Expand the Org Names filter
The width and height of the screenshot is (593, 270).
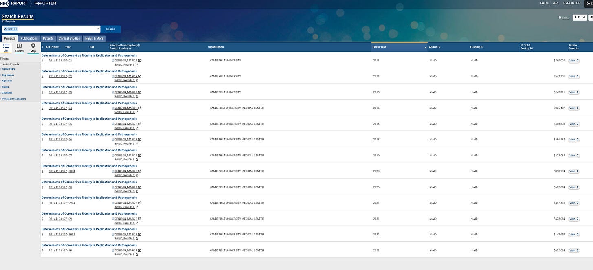pos(8,75)
